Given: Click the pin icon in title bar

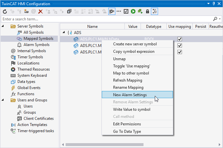Looking at the screenshot, I should [x=214, y=4].
